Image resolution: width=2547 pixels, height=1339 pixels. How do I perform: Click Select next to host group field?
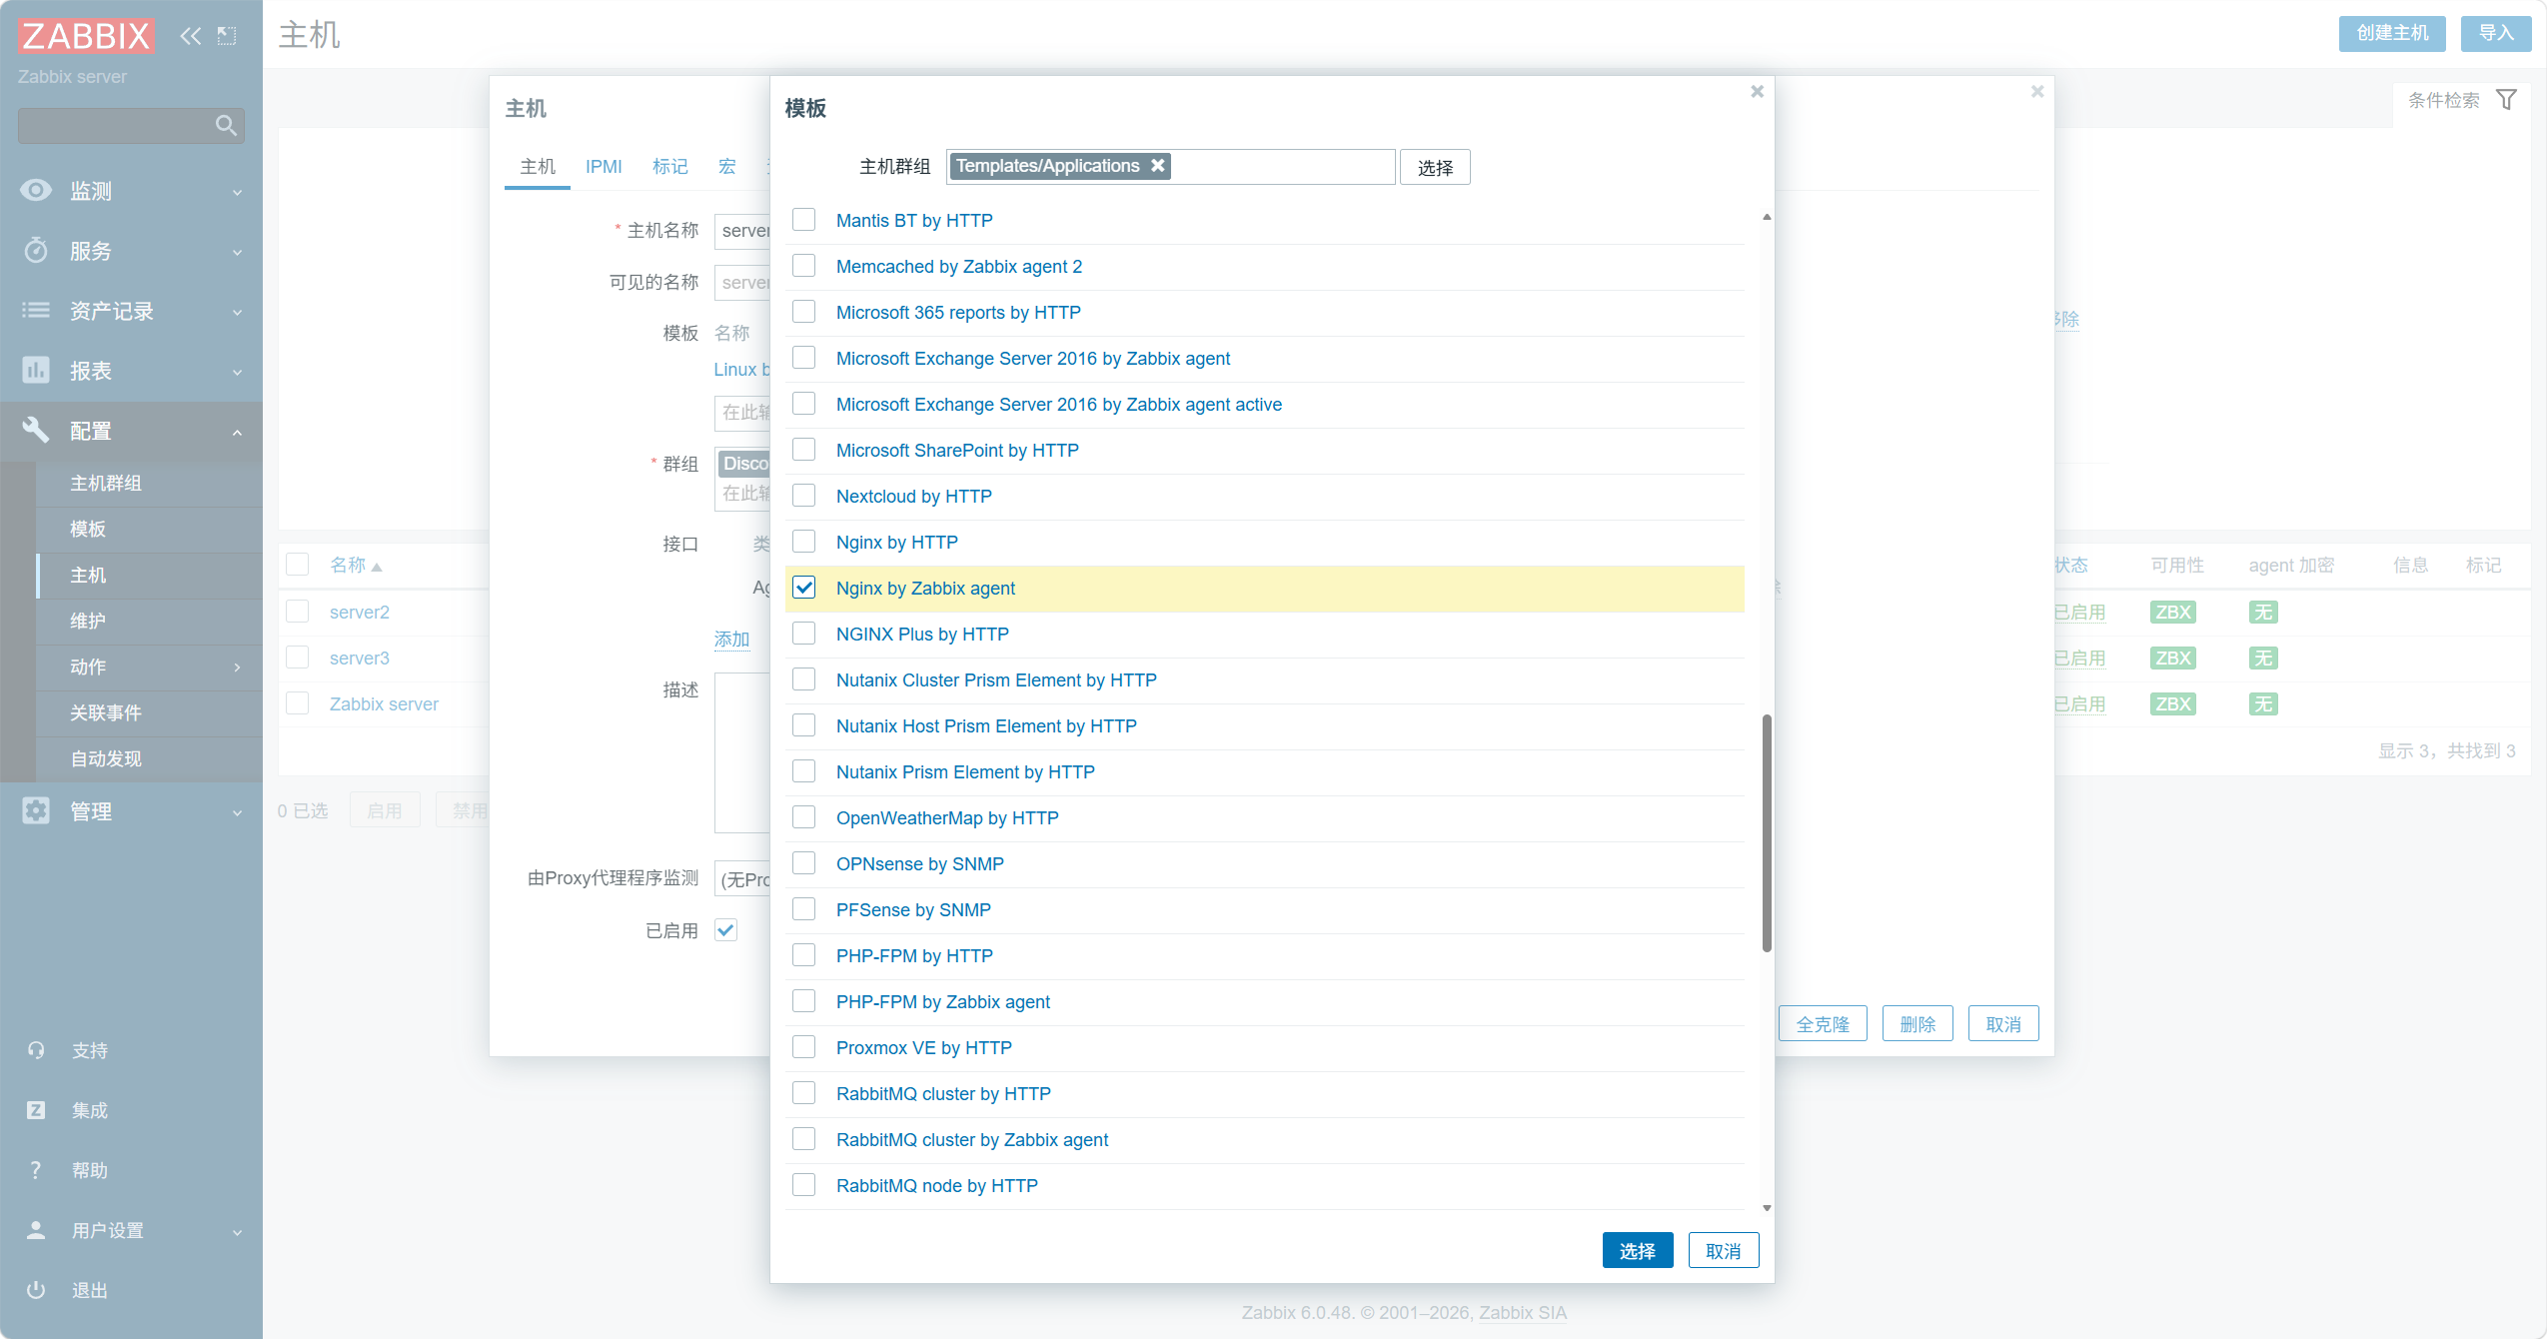click(1435, 167)
